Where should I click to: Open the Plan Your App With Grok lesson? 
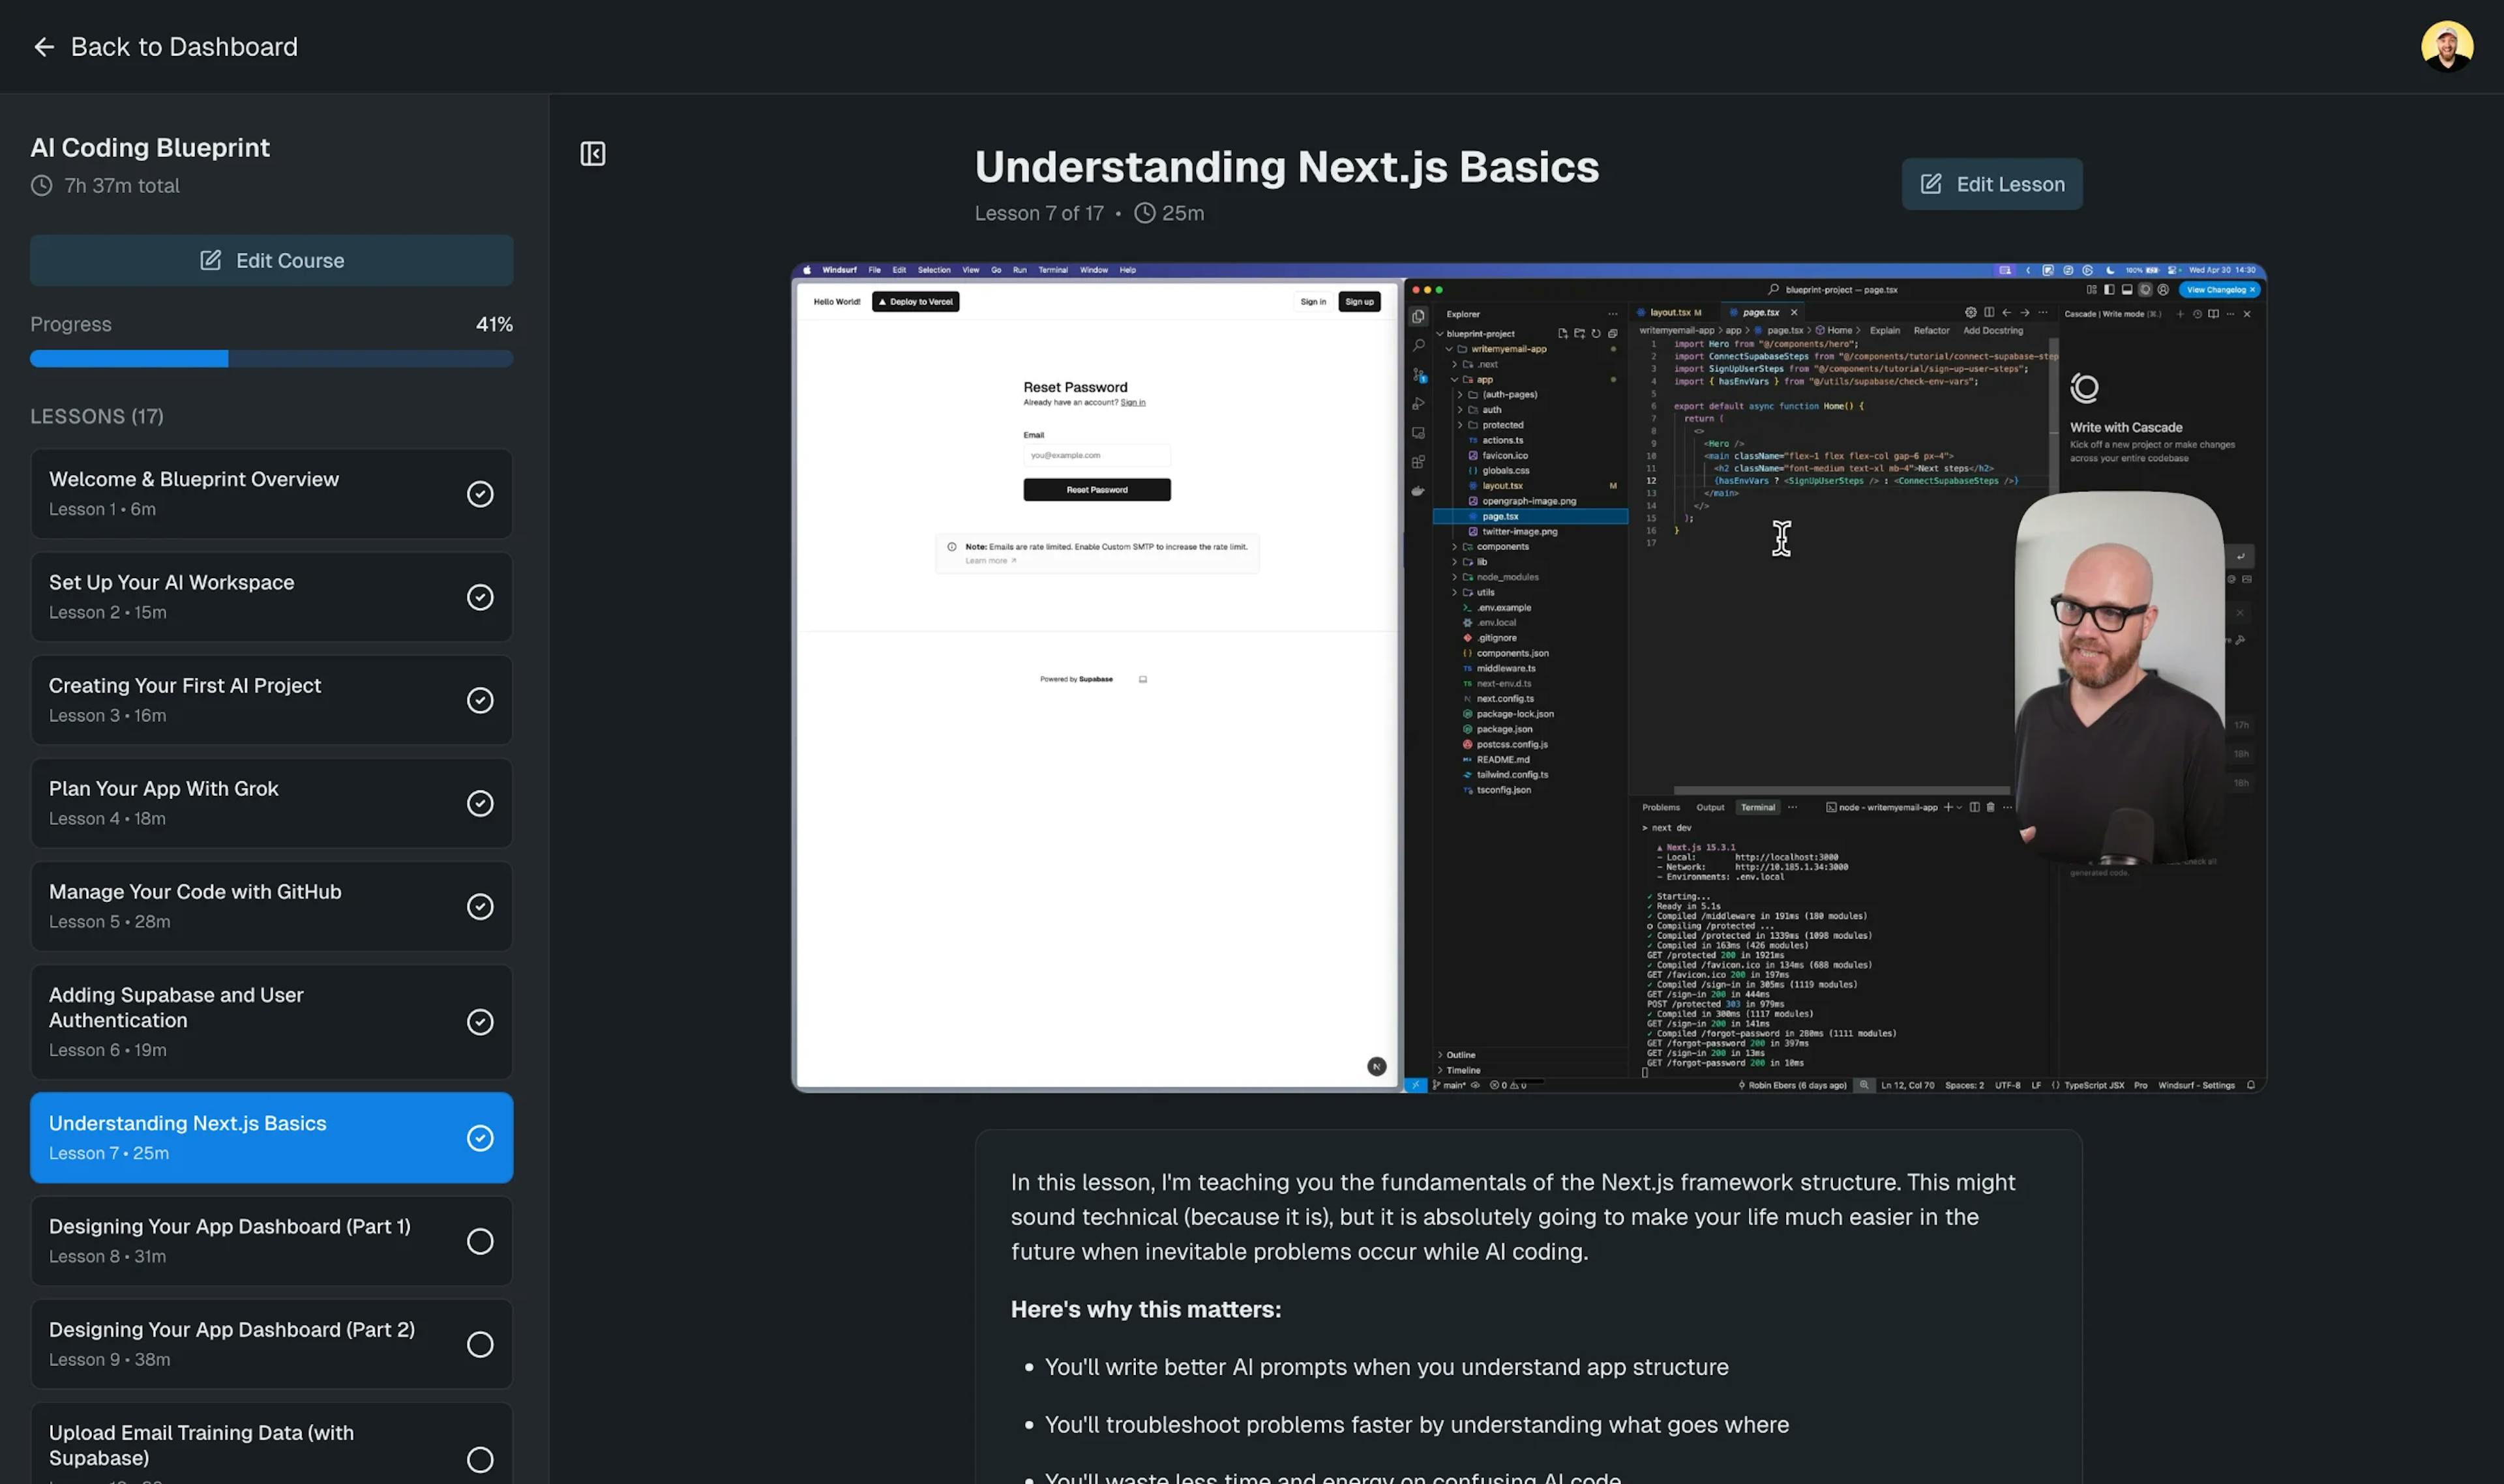[271, 802]
